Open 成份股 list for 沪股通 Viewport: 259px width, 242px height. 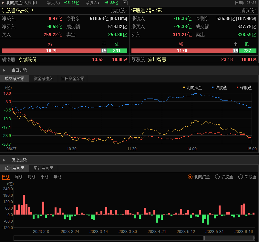(x=119, y=10)
